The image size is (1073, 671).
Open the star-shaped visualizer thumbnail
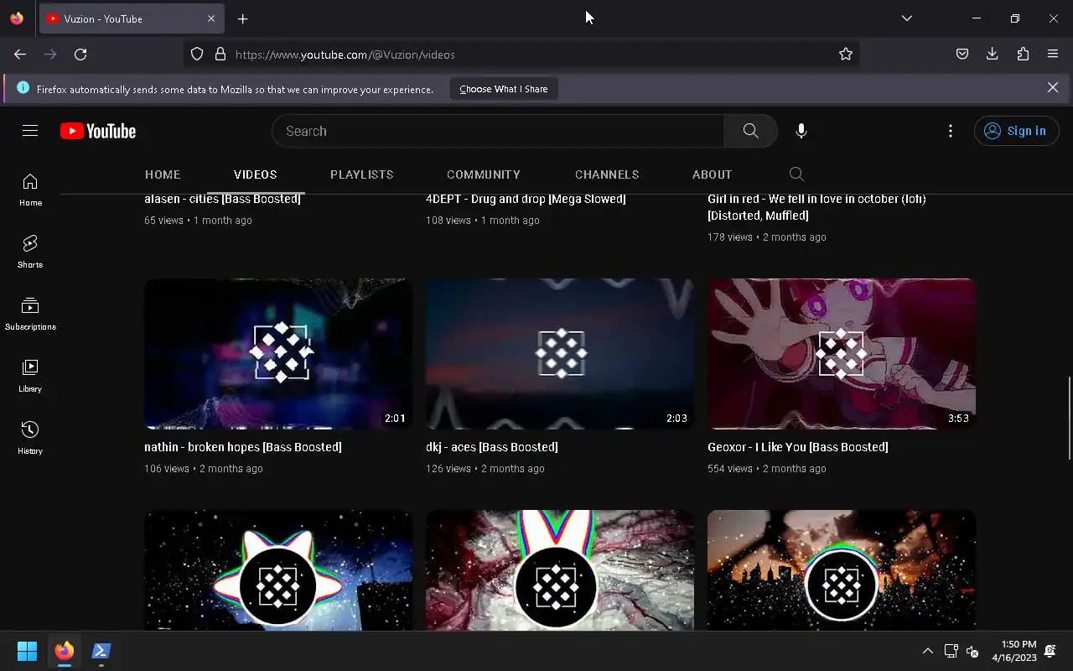pos(278,570)
